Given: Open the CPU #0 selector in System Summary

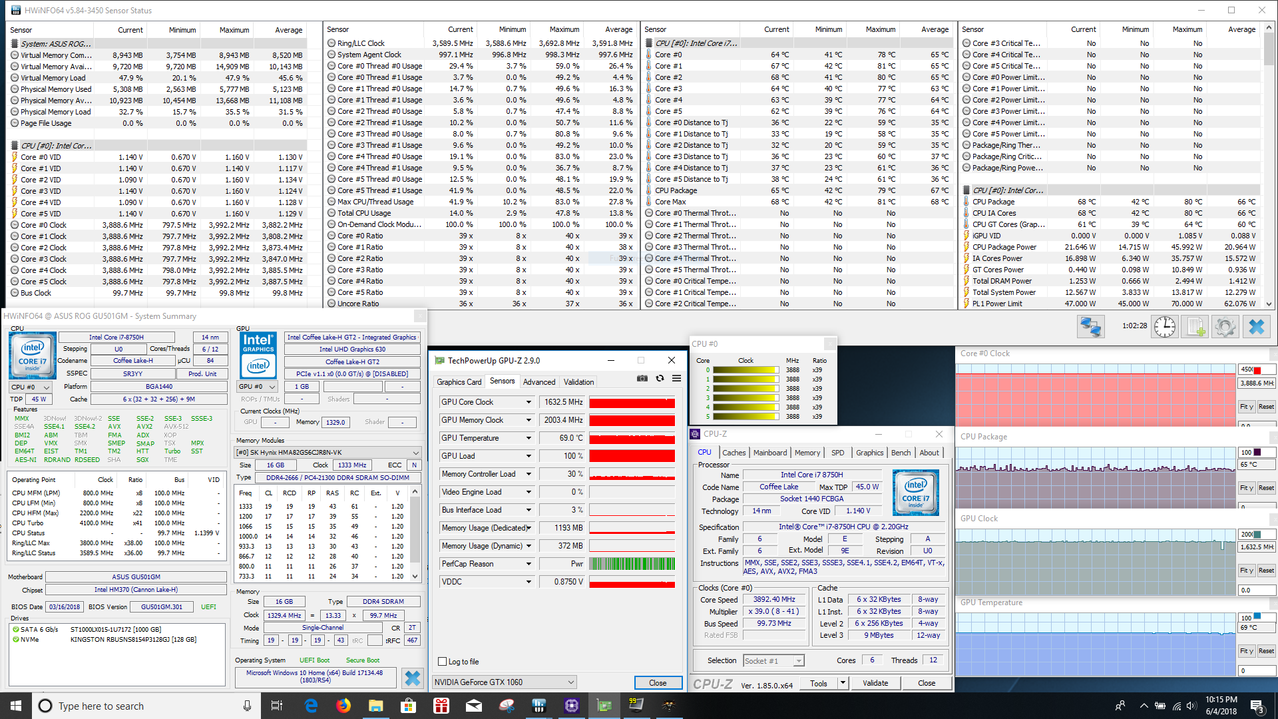Looking at the screenshot, I should click(x=31, y=387).
